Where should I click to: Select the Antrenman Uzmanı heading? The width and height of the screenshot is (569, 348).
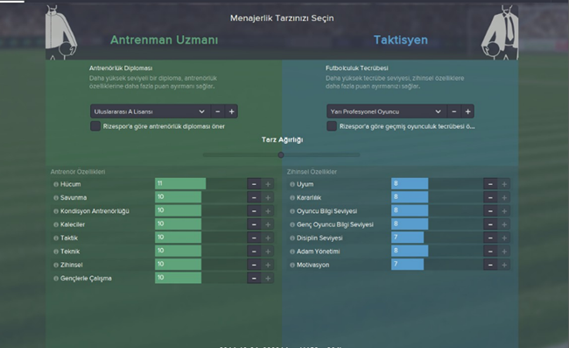pos(165,40)
